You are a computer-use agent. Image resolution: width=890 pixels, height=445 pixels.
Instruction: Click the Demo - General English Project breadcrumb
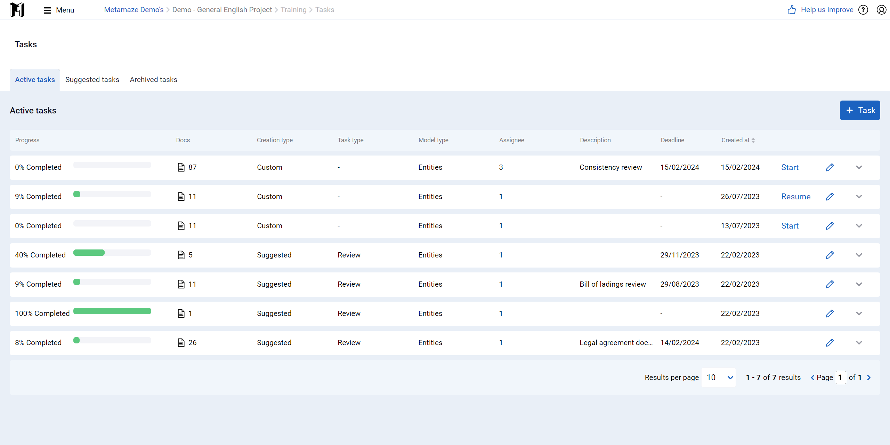click(x=222, y=10)
